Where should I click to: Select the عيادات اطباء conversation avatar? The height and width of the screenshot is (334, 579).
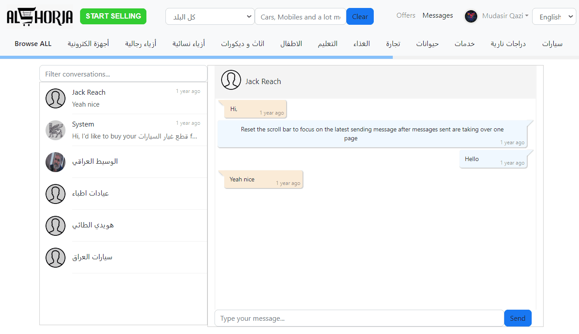(x=56, y=194)
